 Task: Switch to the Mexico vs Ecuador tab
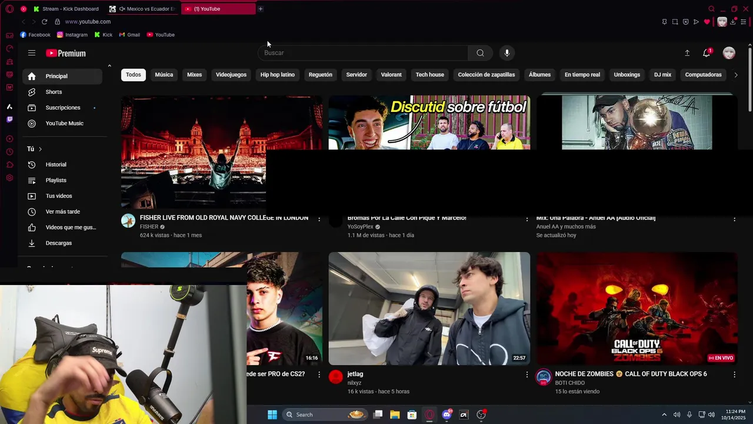[x=143, y=9]
